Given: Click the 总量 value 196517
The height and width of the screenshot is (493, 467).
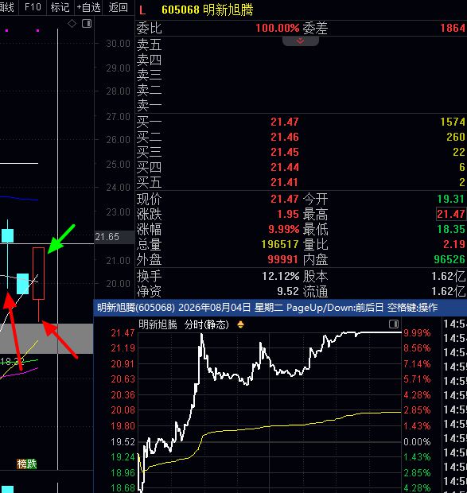Looking at the screenshot, I should tap(280, 244).
